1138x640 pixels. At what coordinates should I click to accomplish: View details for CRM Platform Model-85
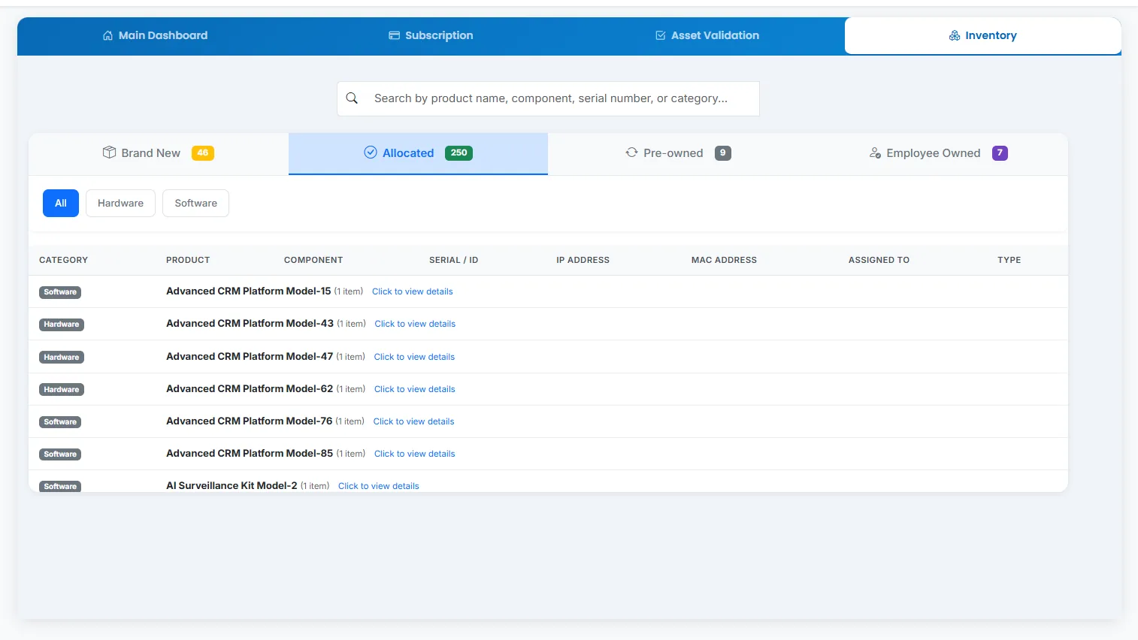pyautogui.click(x=415, y=454)
